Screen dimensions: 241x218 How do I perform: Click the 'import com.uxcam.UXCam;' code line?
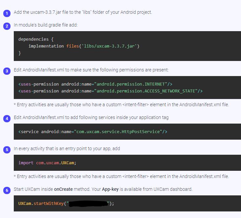coord(47,163)
